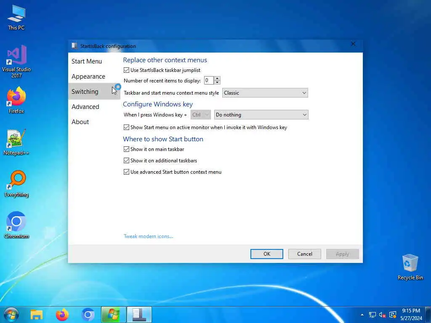The width and height of the screenshot is (431, 323).
Task: Launch Chromium desktop shortcut
Action: (x=16, y=225)
